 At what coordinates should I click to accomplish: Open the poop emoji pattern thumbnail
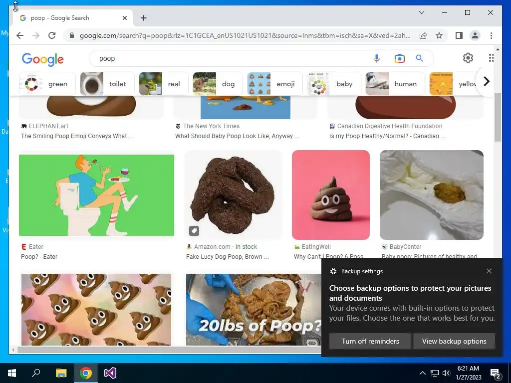(96, 309)
